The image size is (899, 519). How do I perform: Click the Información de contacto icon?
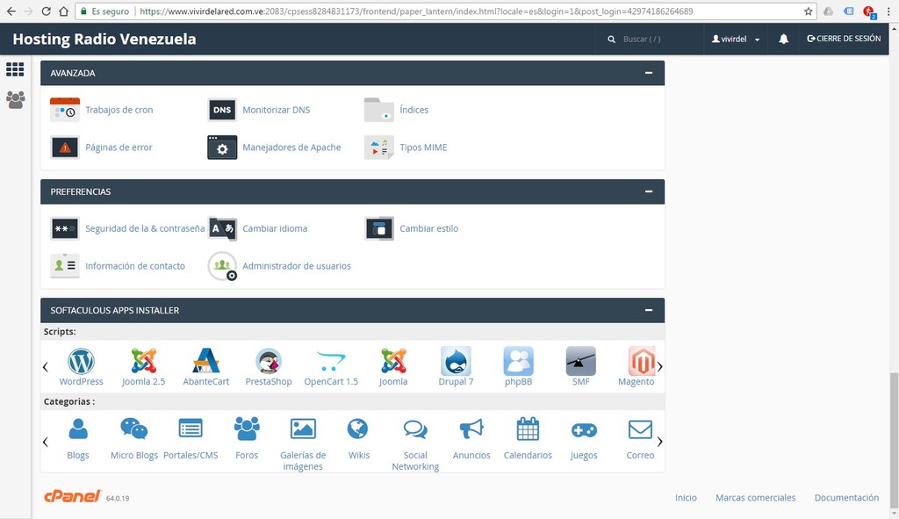[65, 266]
